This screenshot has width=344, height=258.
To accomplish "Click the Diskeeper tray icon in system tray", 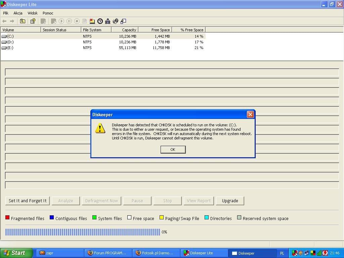I will [x=295, y=253].
